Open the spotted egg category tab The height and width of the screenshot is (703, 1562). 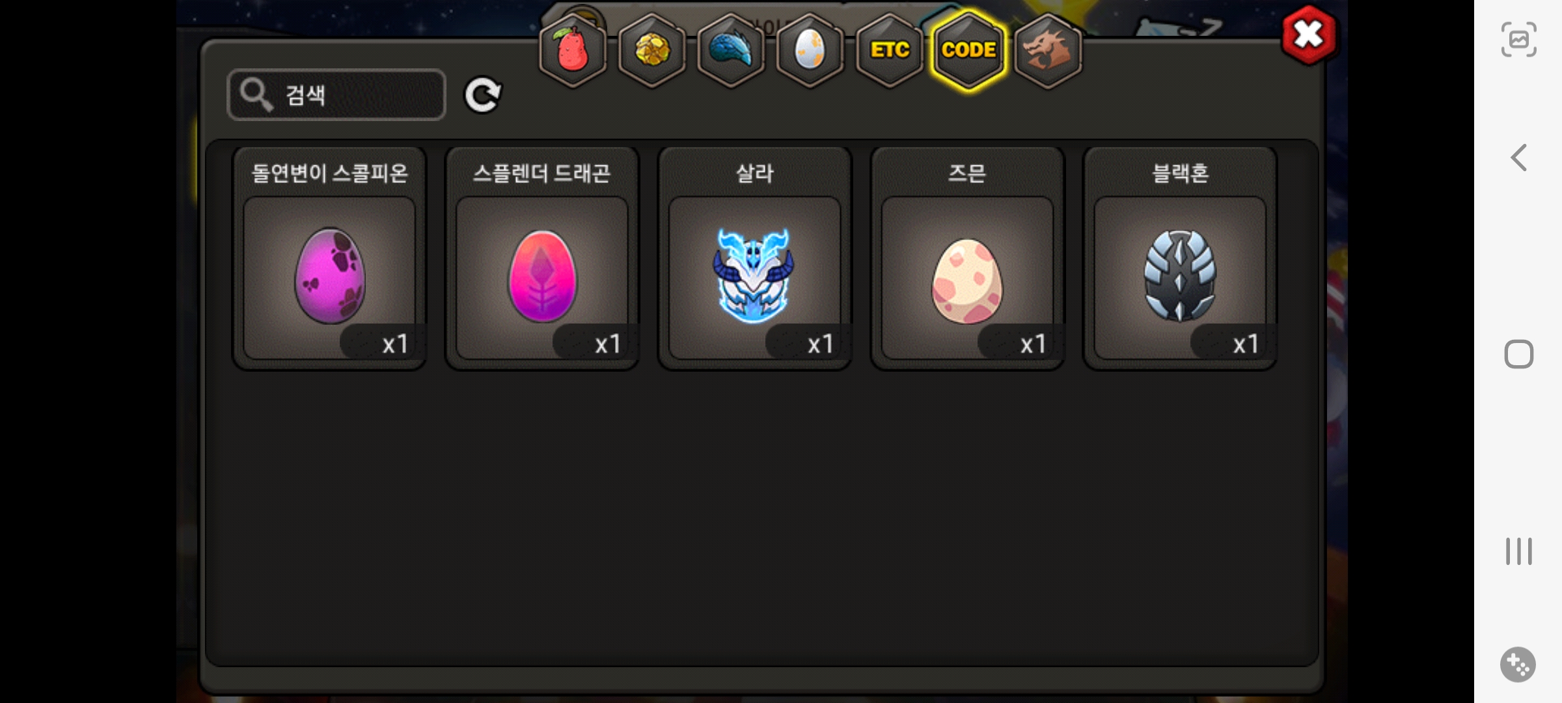click(x=810, y=50)
